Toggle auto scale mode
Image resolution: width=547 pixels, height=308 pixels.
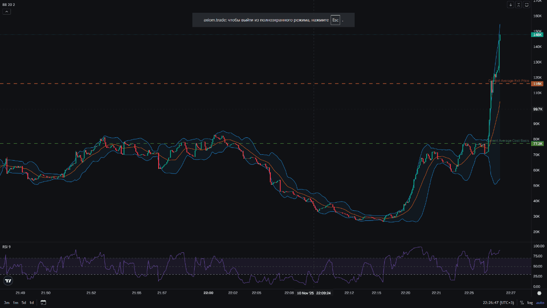(x=540, y=303)
